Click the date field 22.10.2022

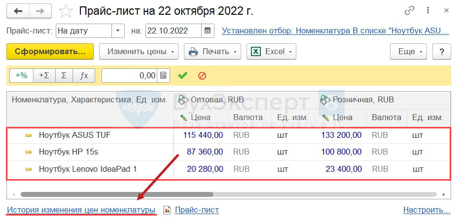coord(174,31)
